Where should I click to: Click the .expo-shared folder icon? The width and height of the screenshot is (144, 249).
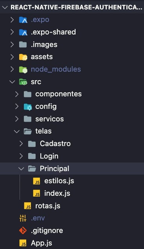(x=23, y=32)
